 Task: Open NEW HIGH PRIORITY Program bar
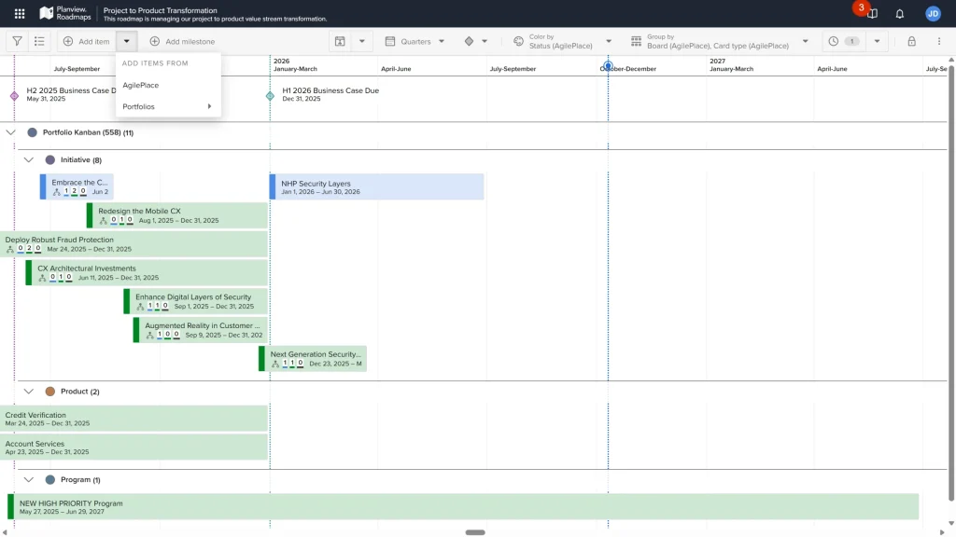tap(463, 507)
